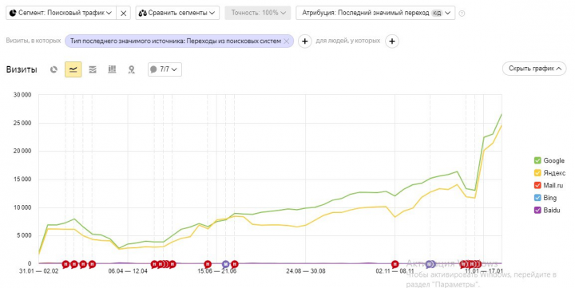Image resolution: width=575 pixels, height=288 pixels.
Task: Click the 24.08 — 30.08 axis label
Action: coord(306,271)
